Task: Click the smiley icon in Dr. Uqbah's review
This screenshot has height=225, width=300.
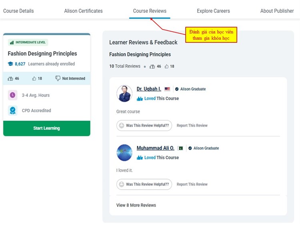Action: [121, 125]
